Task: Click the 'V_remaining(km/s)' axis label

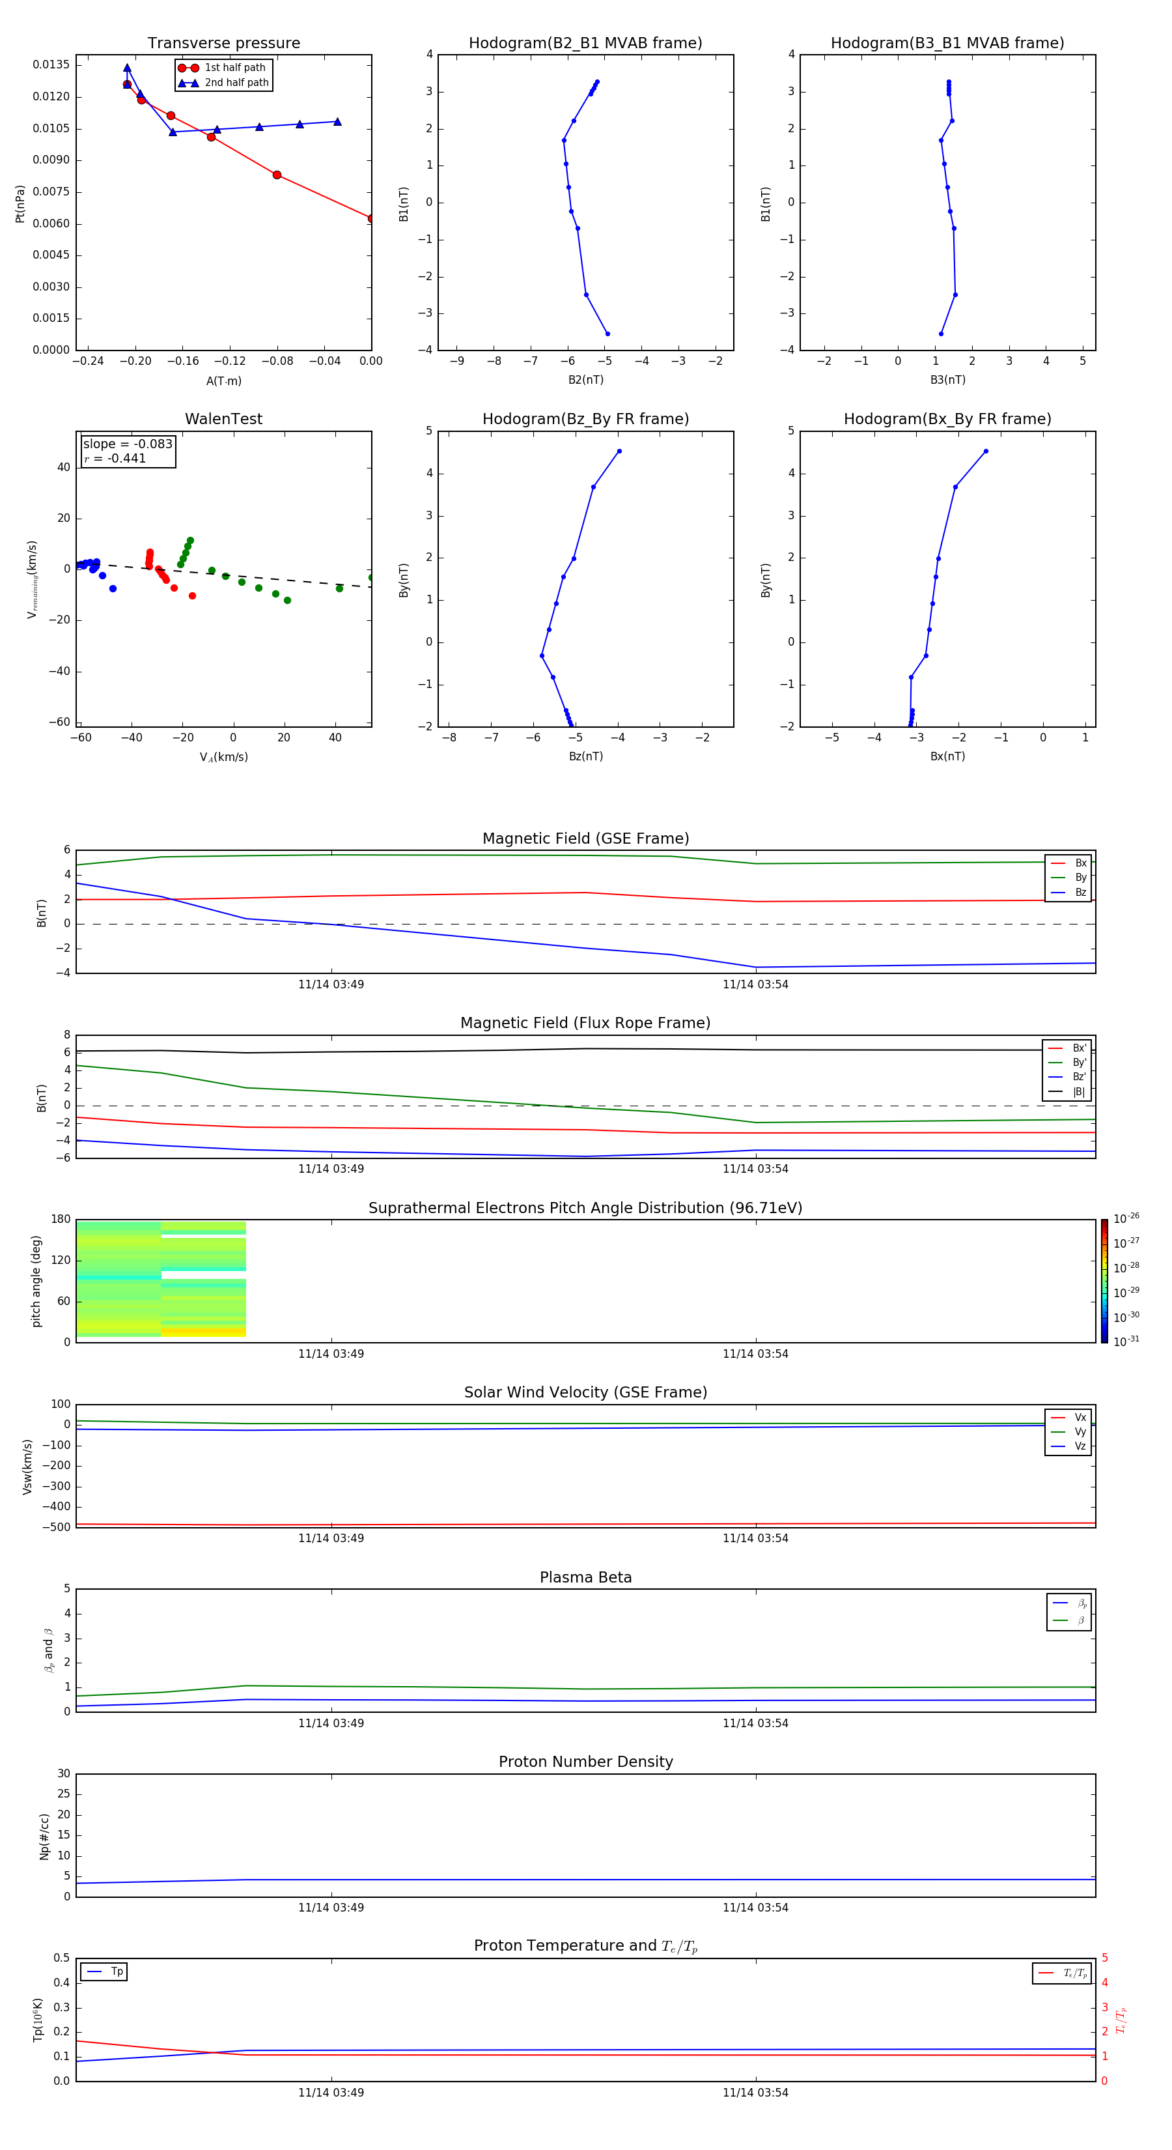Action: point(33,579)
